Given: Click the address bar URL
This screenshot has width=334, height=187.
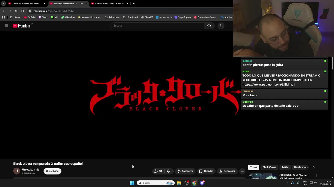Looking at the screenshot, I should coord(53,11).
